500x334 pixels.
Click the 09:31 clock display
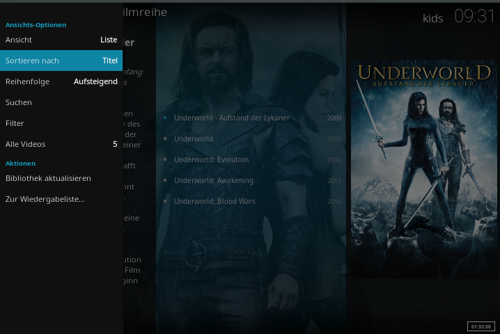tap(474, 16)
